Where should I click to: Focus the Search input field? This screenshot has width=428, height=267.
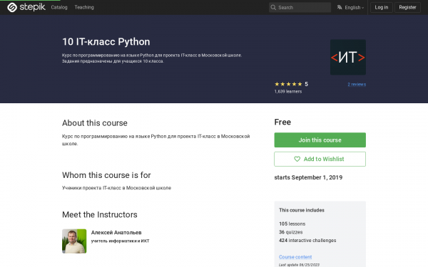[300, 7]
